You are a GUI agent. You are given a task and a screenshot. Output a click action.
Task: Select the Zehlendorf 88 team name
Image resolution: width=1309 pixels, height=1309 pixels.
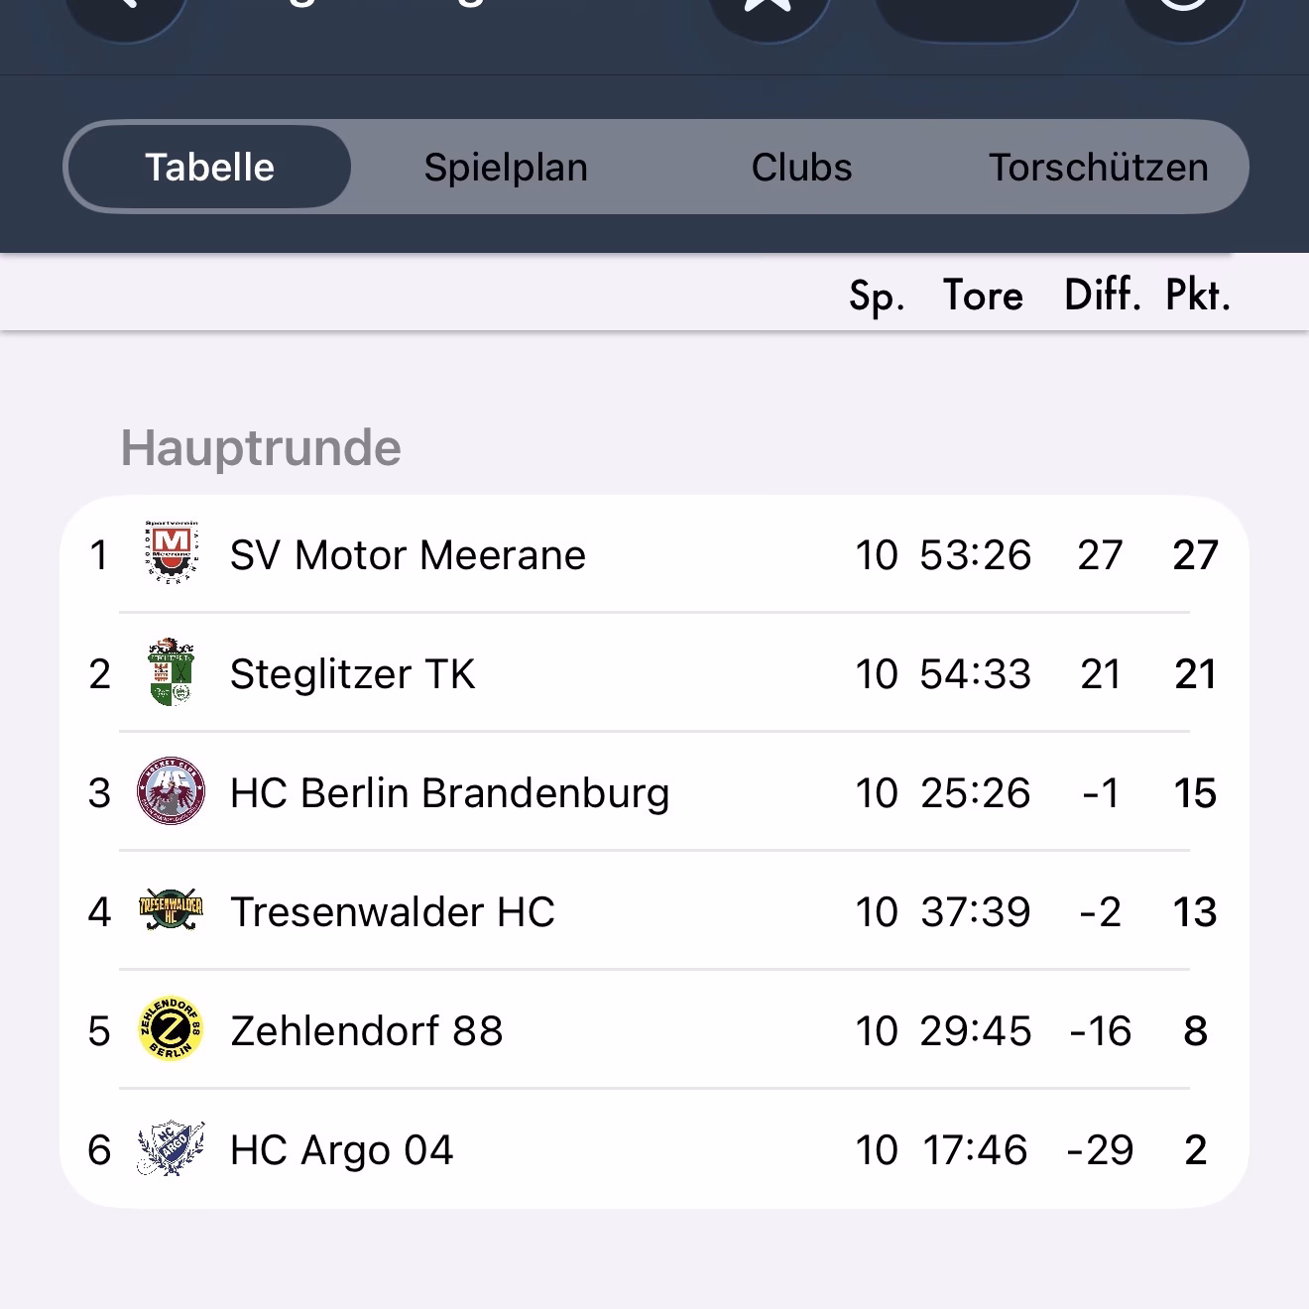point(366,1031)
